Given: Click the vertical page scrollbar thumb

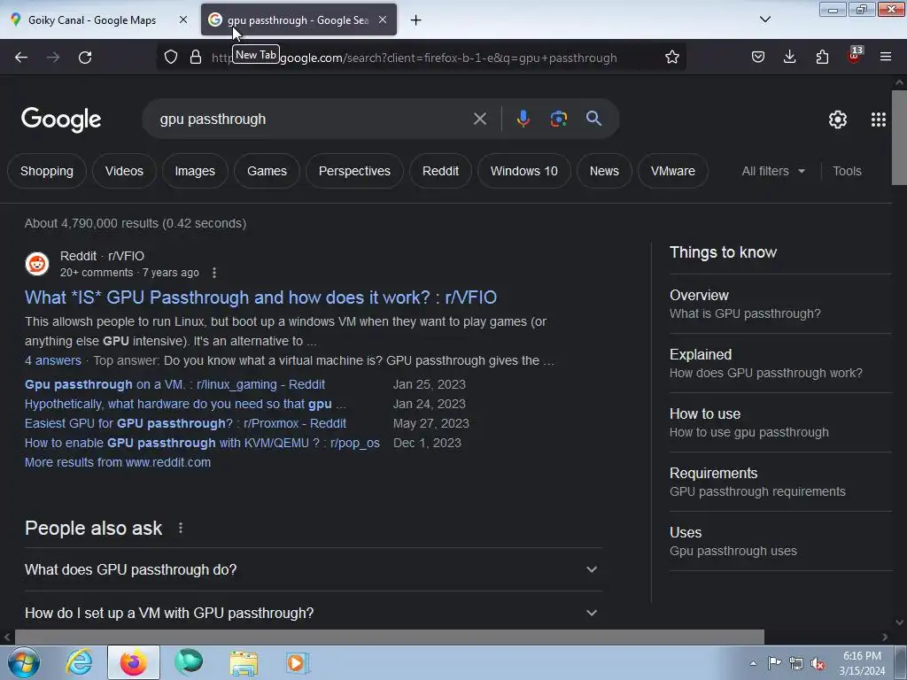Looking at the screenshot, I should click(x=899, y=137).
